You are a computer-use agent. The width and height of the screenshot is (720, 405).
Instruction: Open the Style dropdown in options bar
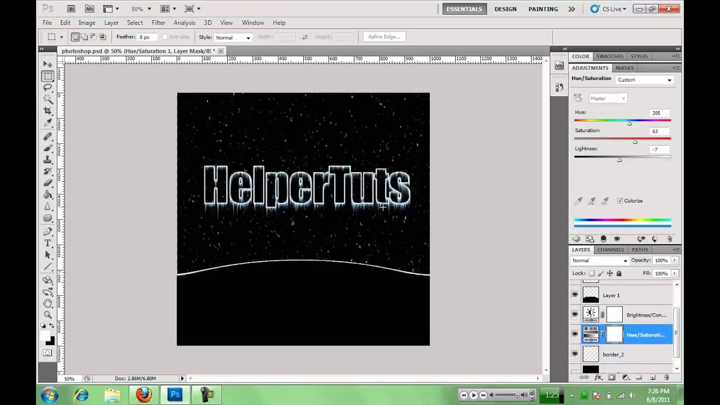point(233,38)
